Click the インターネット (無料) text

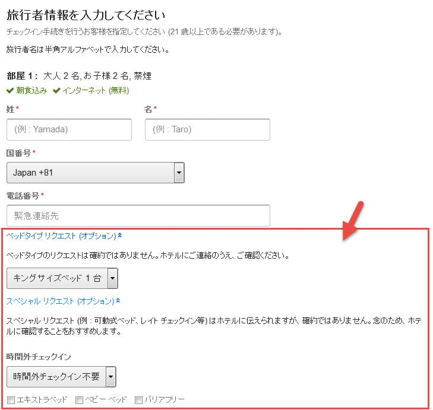[96, 91]
